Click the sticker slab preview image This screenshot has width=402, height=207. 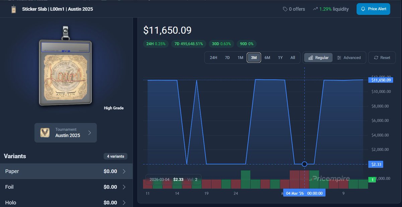pyautogui.click(x=65, y=66)
